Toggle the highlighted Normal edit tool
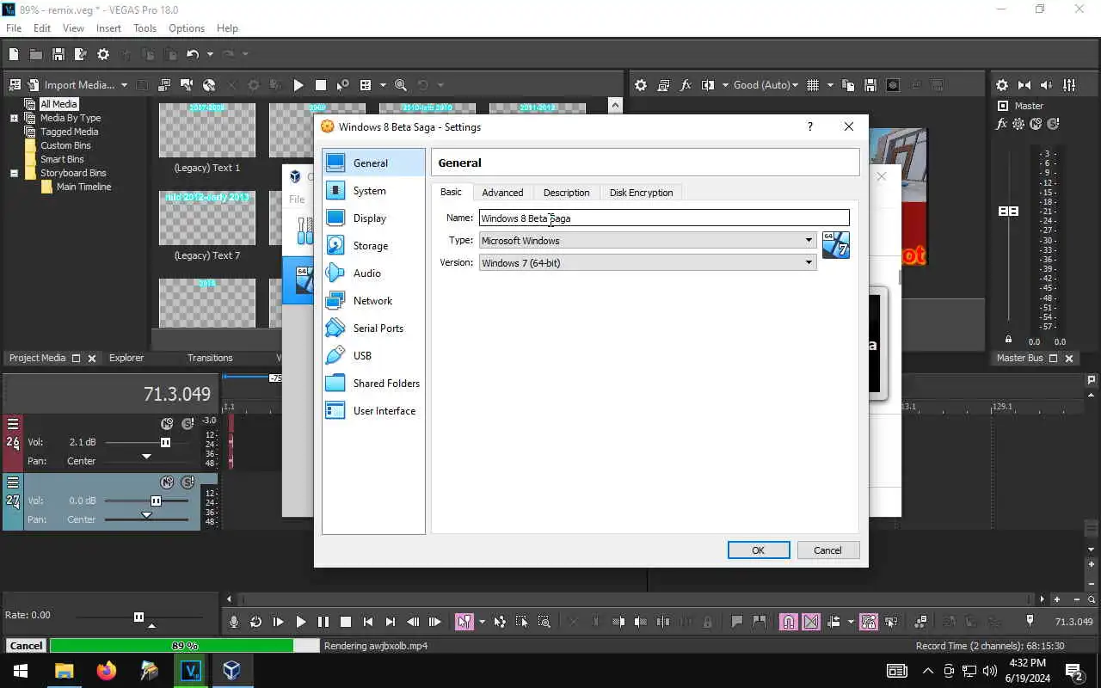Image resolution: width=1101 pixels, height=688 pixels. coord(464,622)
